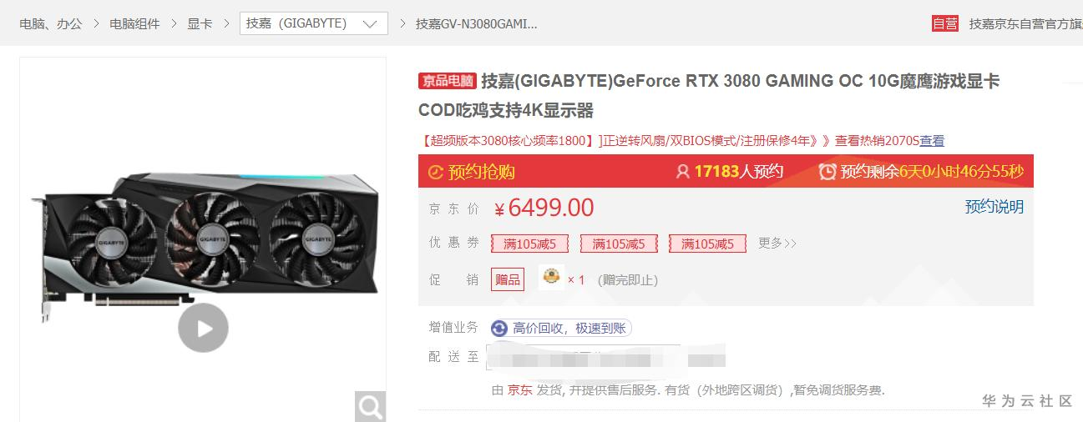1083x422 pixels.
Task: Open the 技嘉 (GIGABYTE) brand dropdown
Action: coord(314,23)
